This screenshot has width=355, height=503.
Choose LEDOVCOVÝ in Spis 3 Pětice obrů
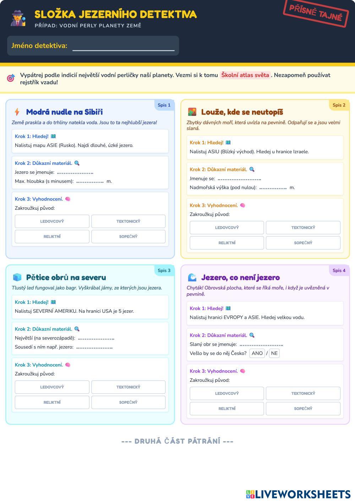coord(52,387)
